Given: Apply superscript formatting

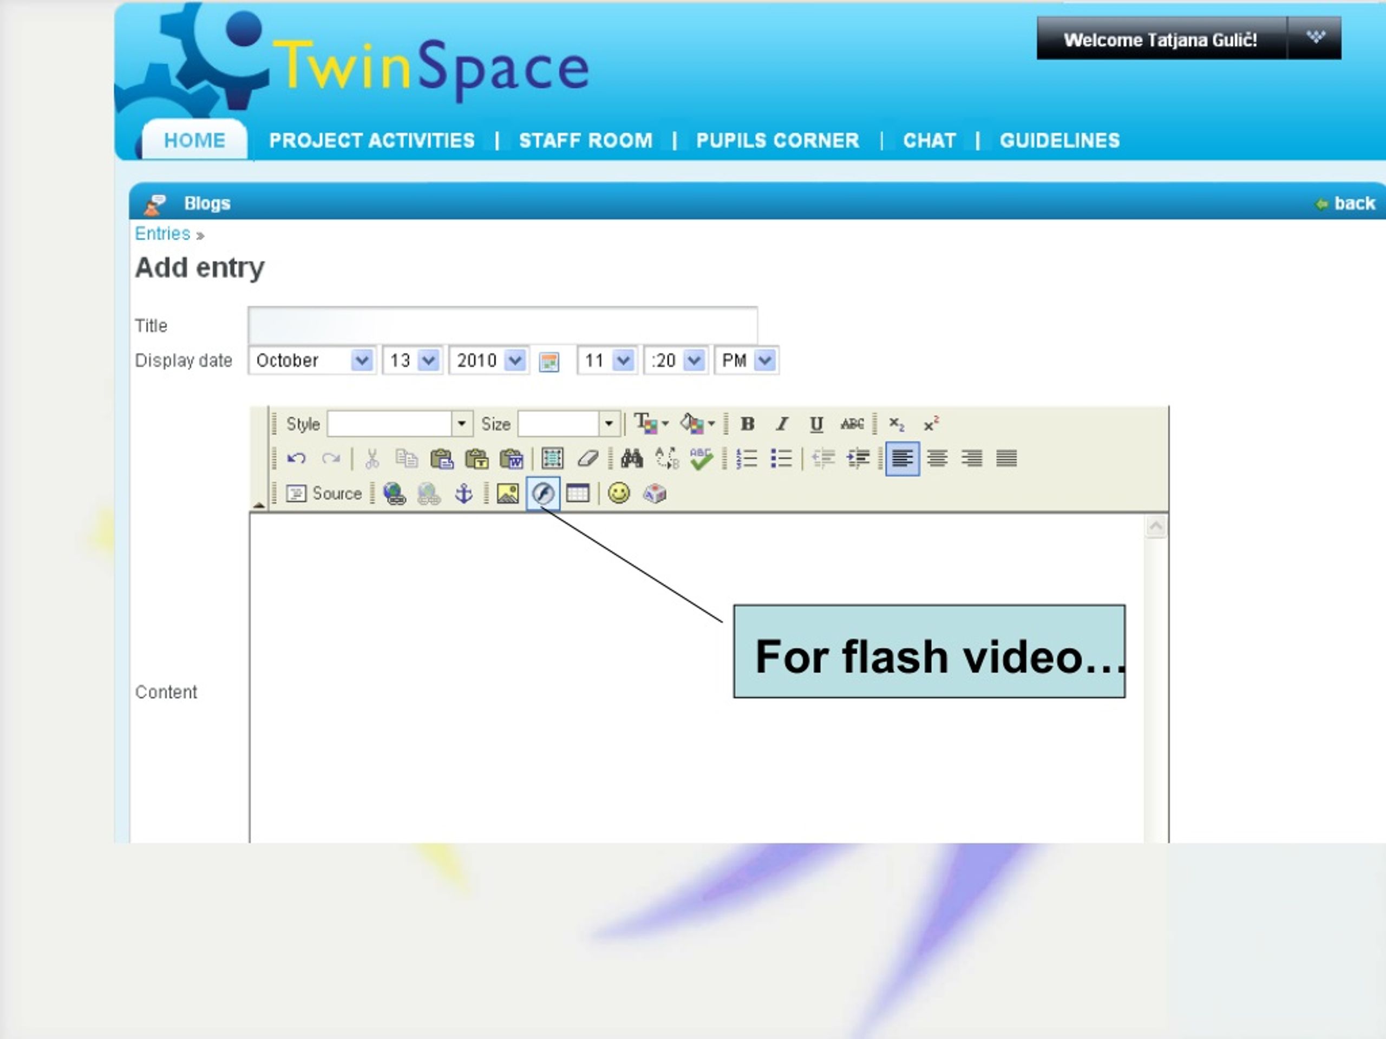Looking at the screenshot, I should (931, 424).
